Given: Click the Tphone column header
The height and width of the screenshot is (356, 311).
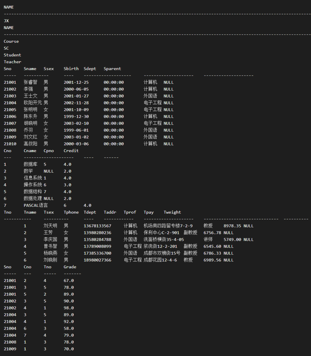Looking at the screenshot, I should pyautogui.click(x=71, y=212).
